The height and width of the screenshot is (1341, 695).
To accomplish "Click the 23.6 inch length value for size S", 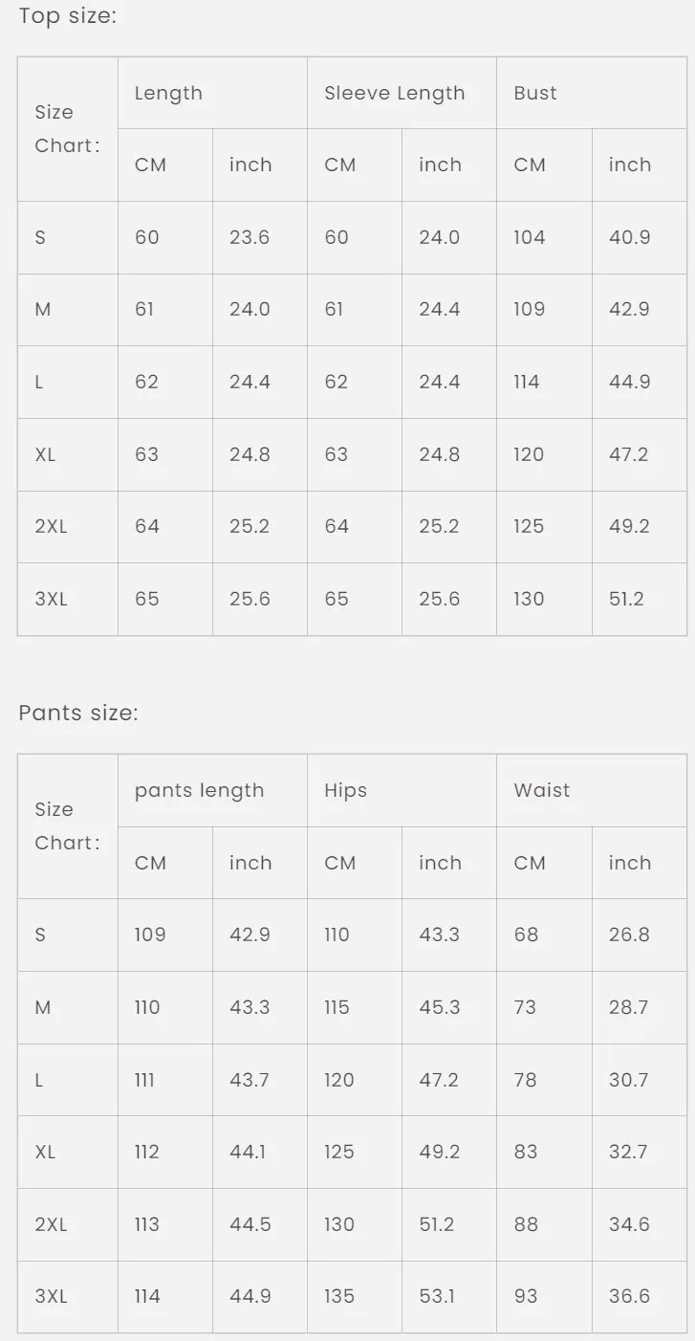I will (249, 237).
